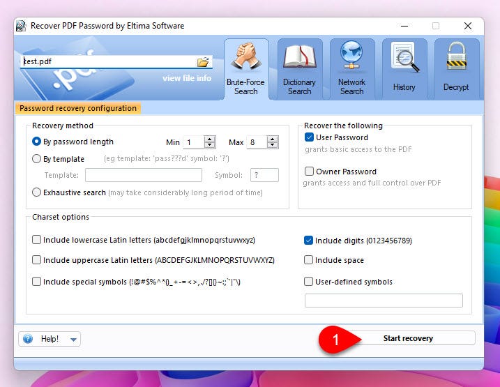Open the History tab
500x387 pixels.
point(404,69)
